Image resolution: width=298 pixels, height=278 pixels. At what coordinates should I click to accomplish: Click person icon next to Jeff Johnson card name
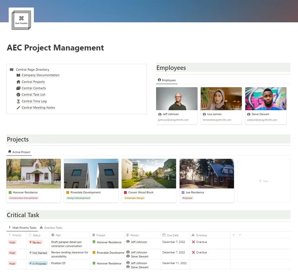coord(160,115)
